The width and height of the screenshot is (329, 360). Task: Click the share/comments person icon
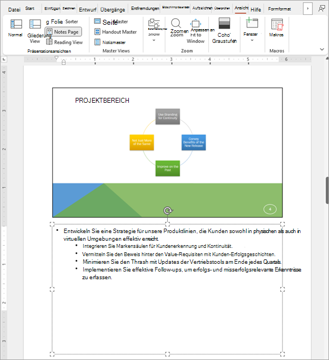tap(321, 9)
